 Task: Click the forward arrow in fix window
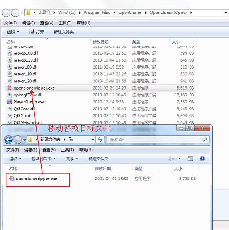[18, 140]
